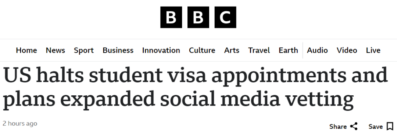Open the Audio section
397x136 pixels.
(x=318, y=50)
